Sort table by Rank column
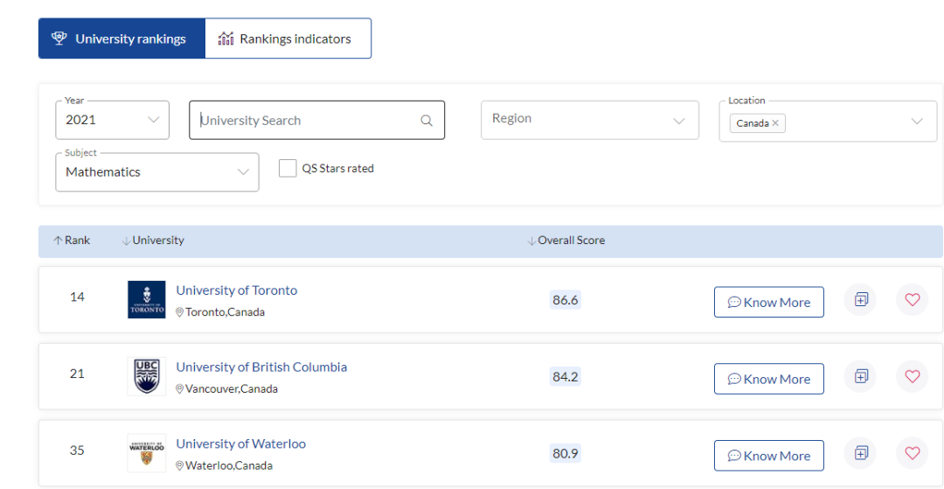 73,241
